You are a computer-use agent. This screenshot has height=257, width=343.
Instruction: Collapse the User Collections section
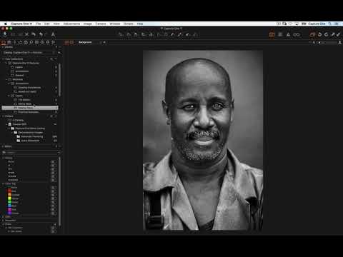click(x=3, y=59)
